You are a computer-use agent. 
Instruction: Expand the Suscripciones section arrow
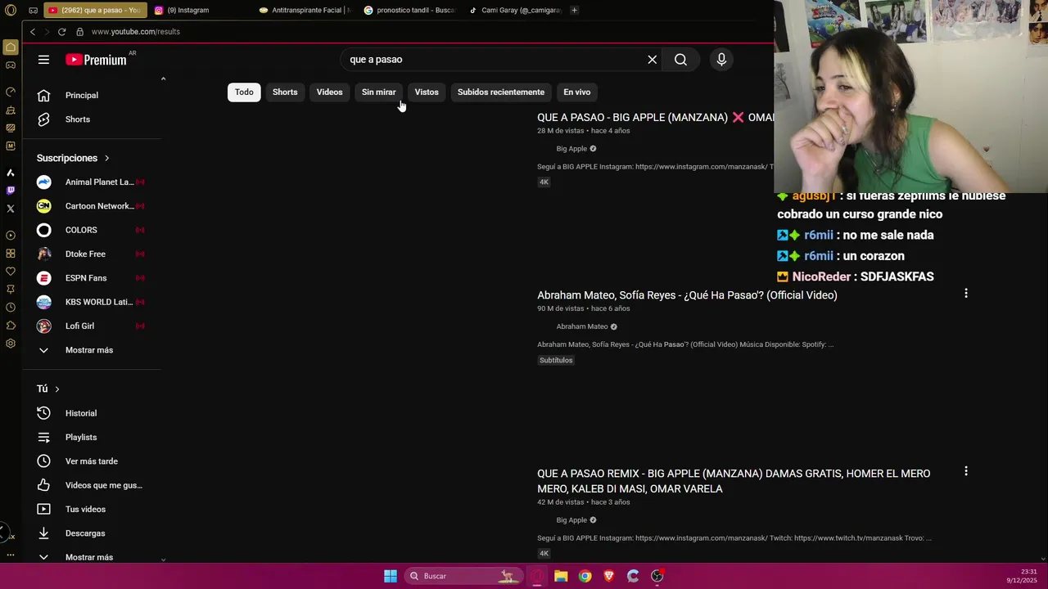106,158
